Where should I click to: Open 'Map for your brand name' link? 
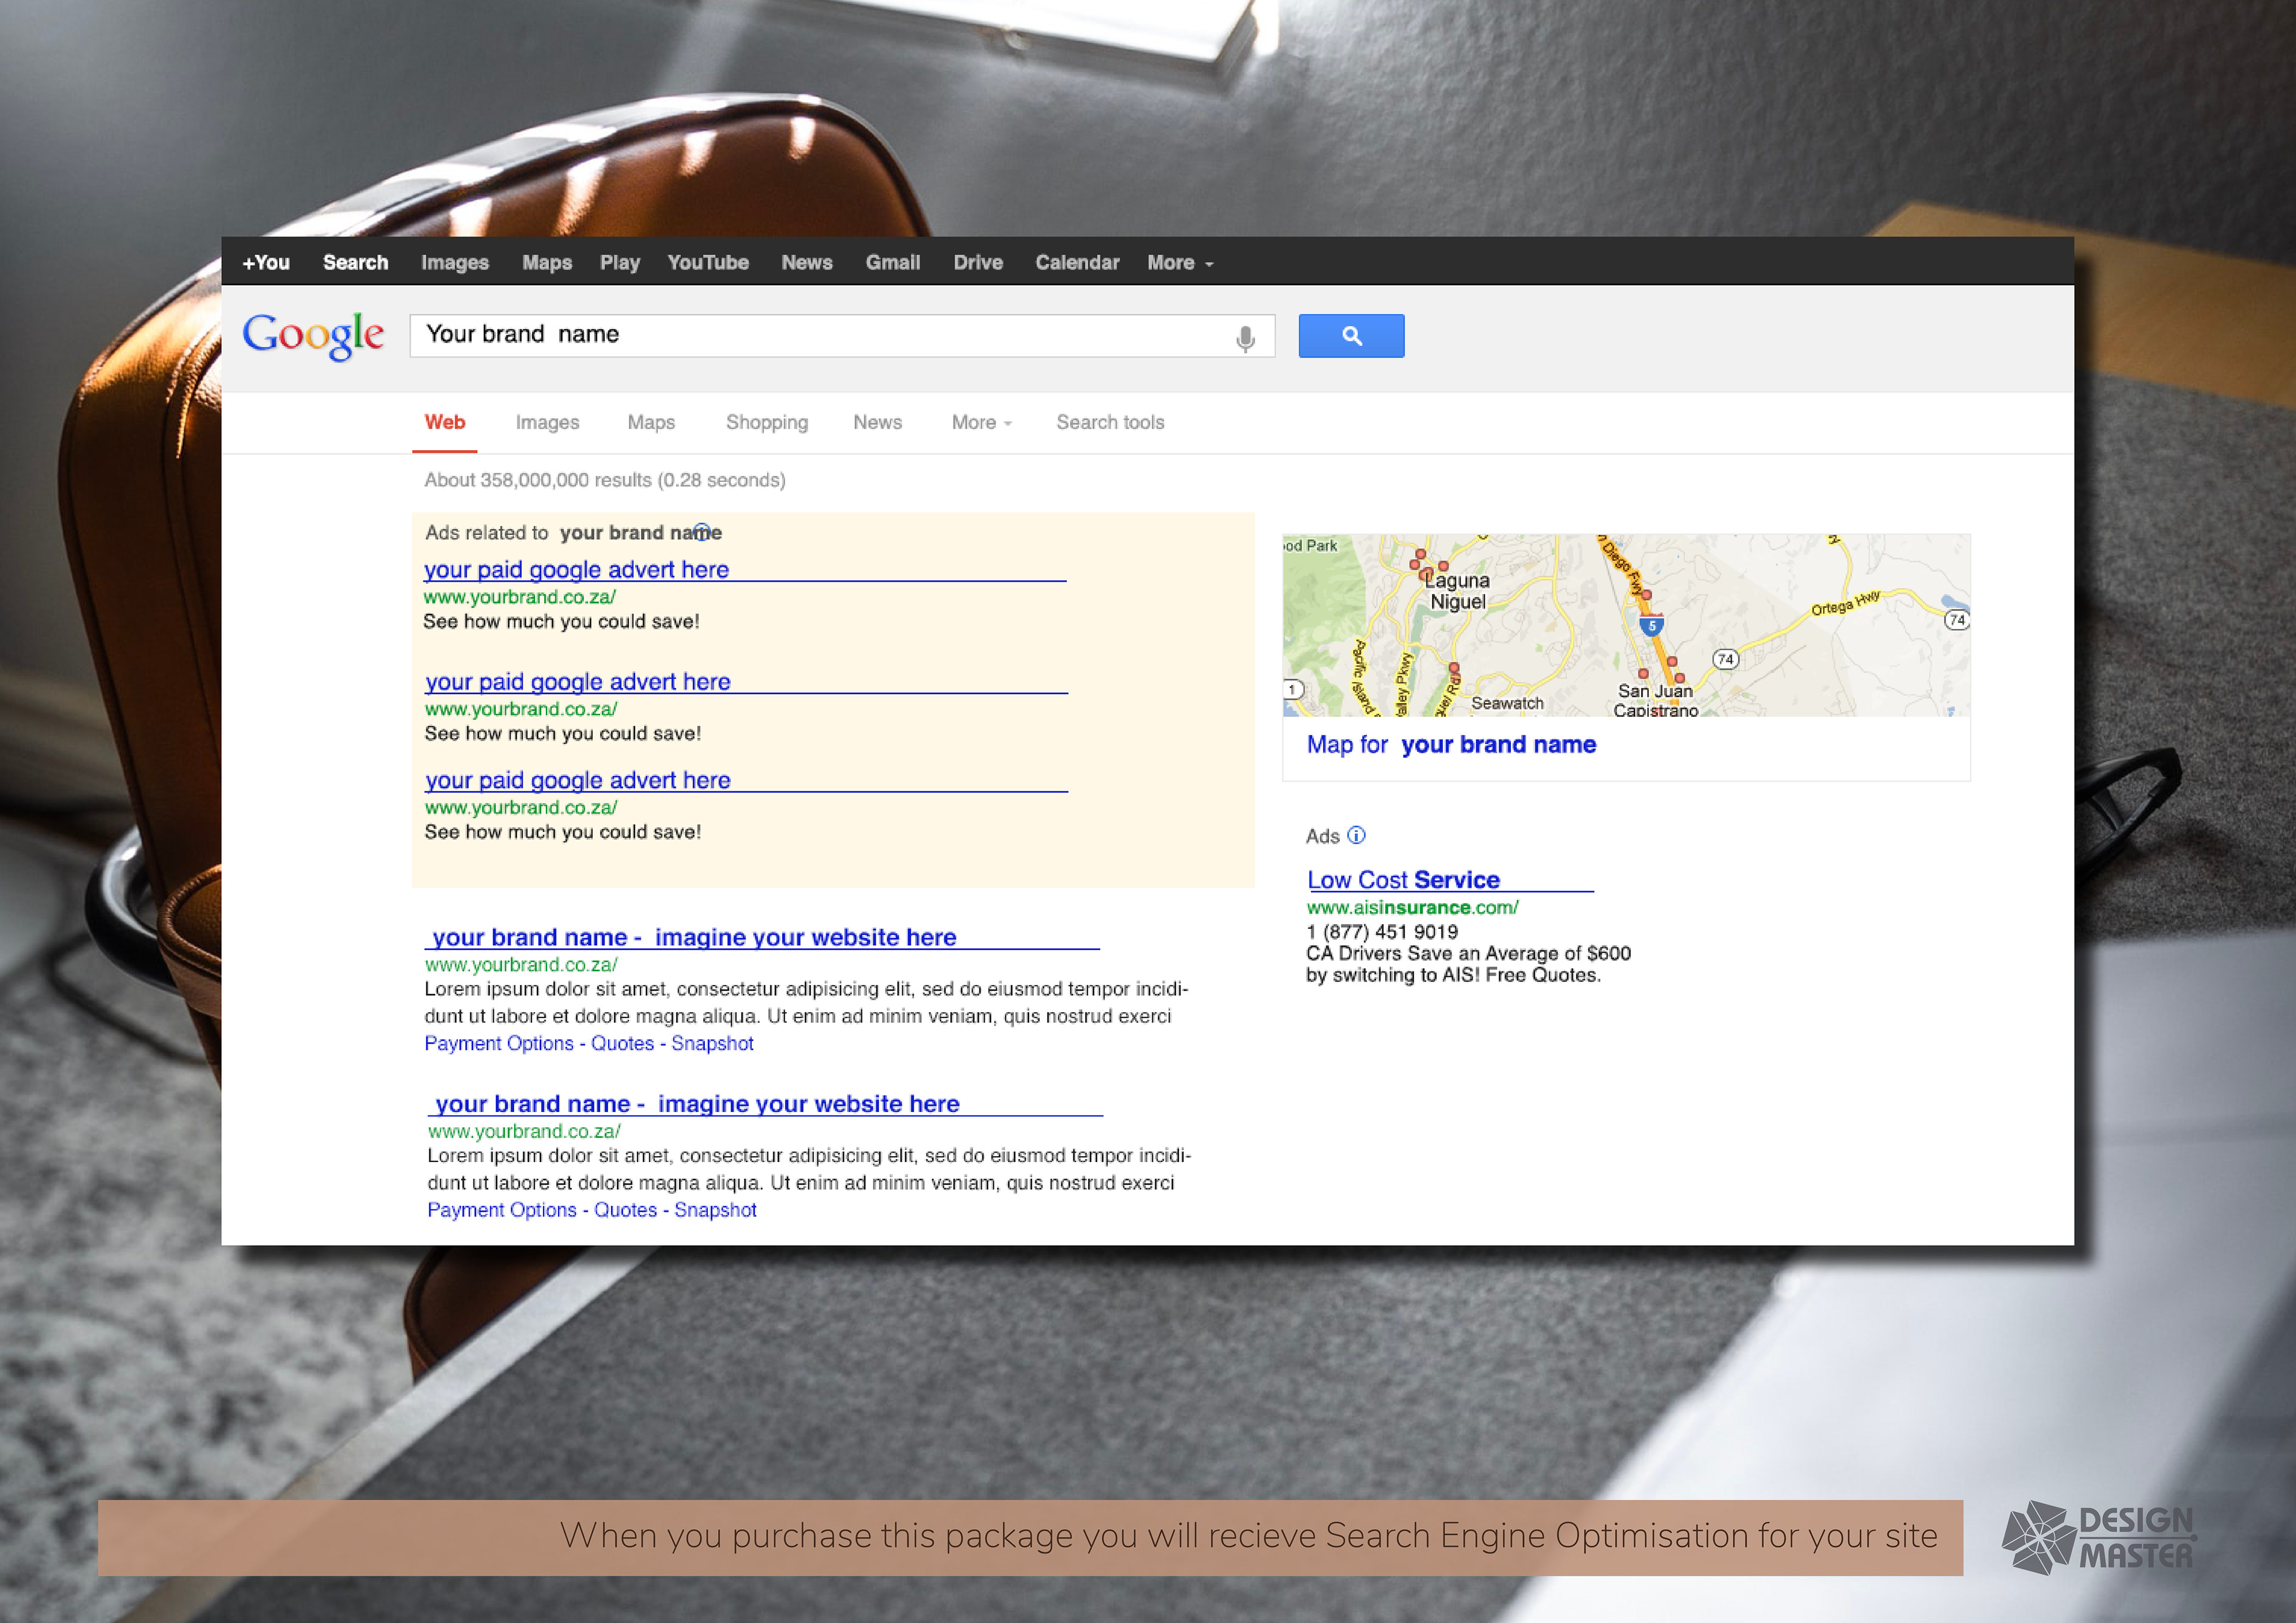1451,745
